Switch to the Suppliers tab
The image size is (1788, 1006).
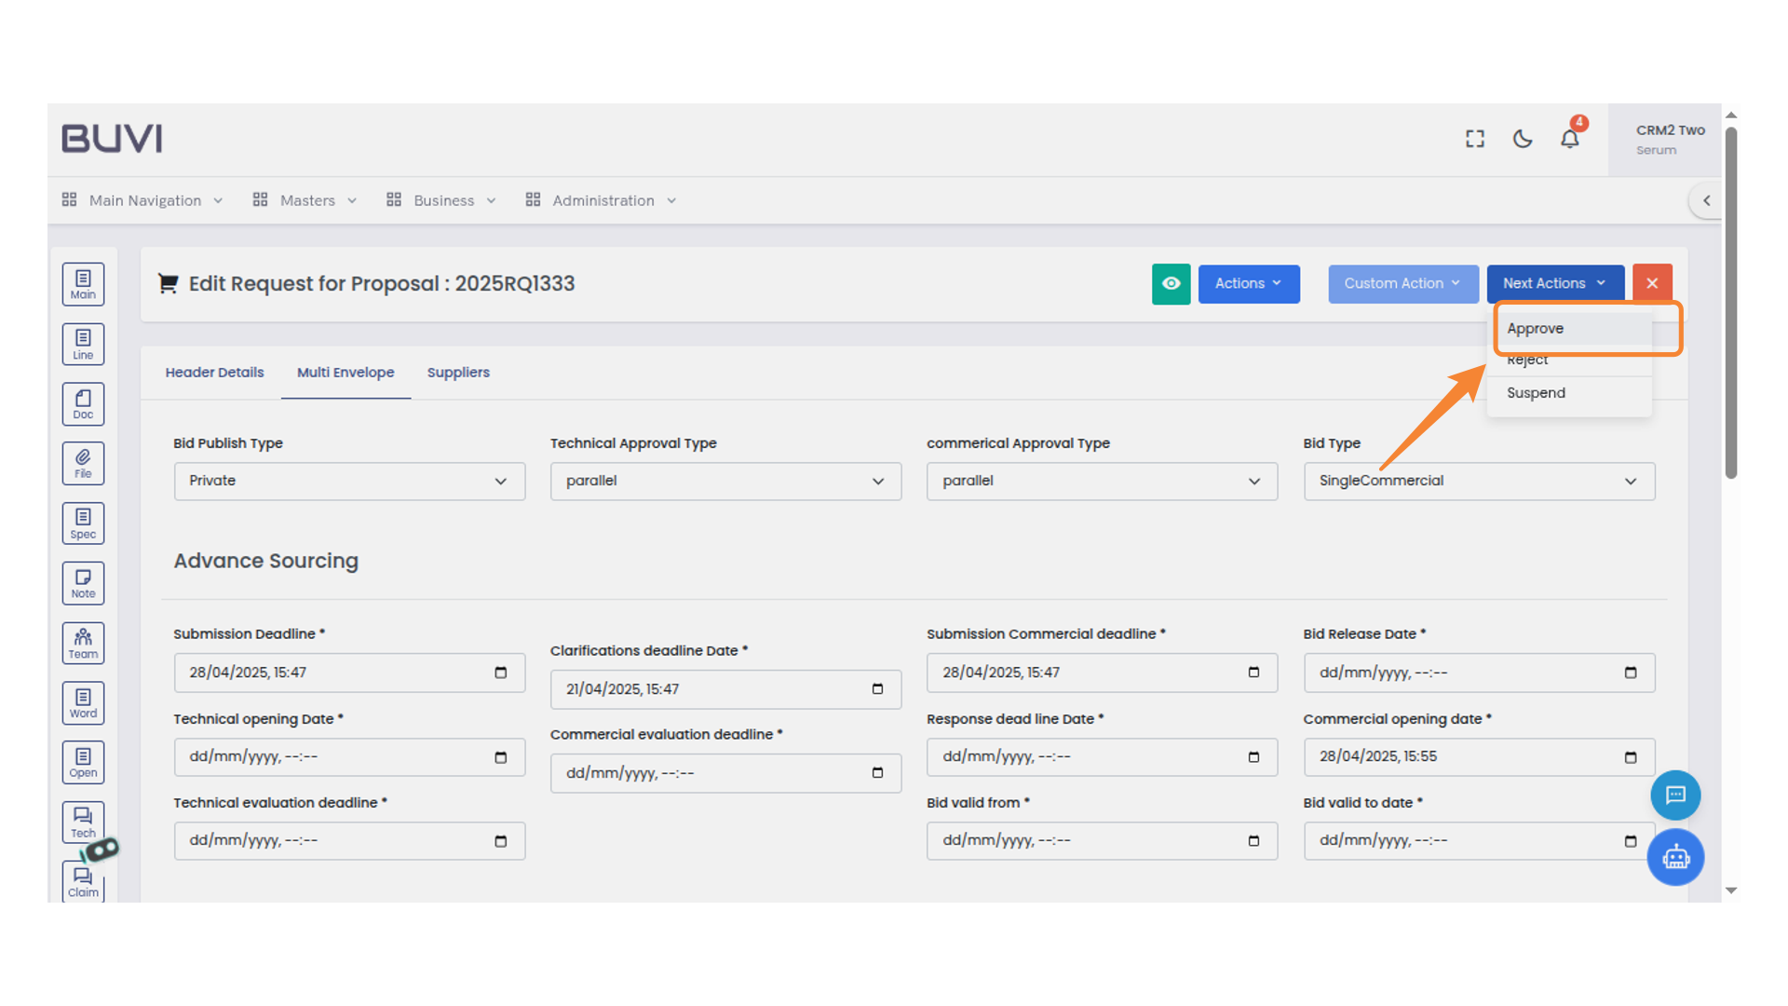coord(458,373)
